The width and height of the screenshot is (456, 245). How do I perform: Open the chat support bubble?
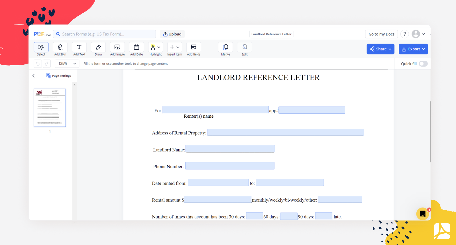coord(422,214)
